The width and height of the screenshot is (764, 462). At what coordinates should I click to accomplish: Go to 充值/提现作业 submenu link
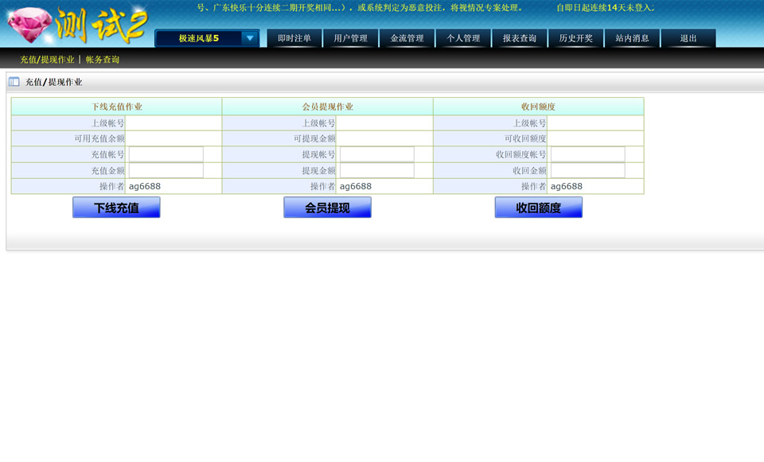pyautogui.click(x=47, y=60)
